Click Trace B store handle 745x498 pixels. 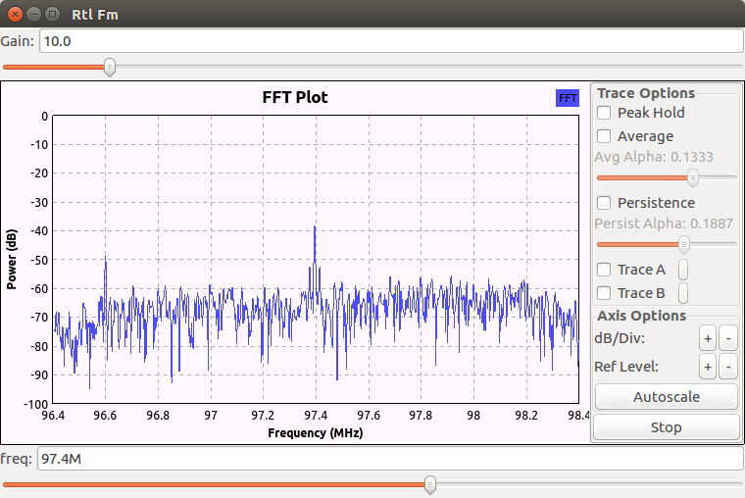point(683,293)
